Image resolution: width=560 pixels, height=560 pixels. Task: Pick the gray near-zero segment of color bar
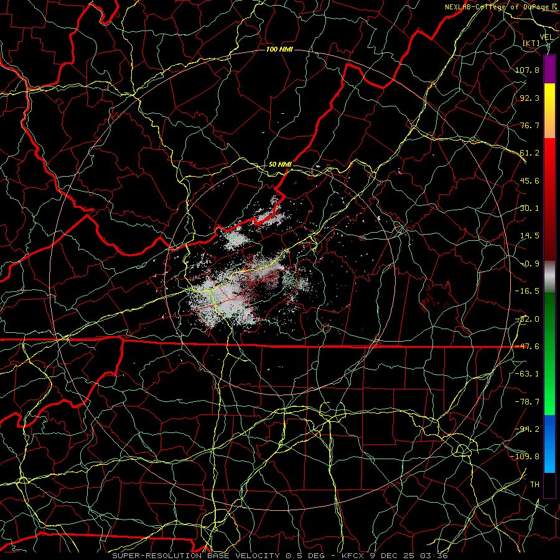(x=549, y=276)
